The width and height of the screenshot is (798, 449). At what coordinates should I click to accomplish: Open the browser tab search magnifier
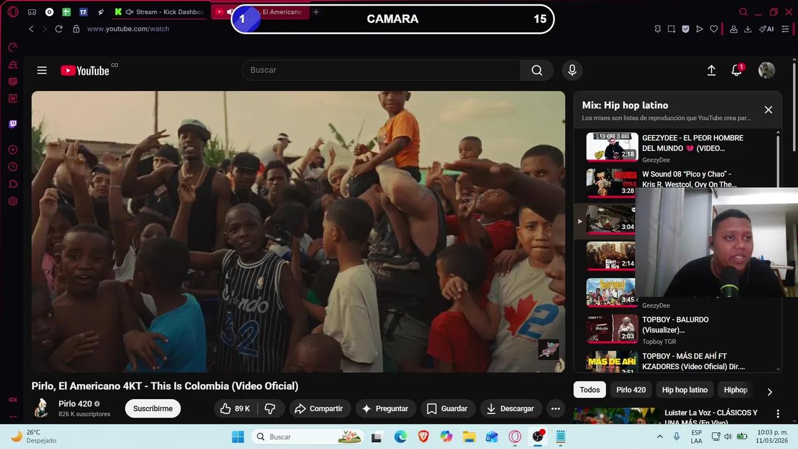pyautogui.click(x=743, y=12)
